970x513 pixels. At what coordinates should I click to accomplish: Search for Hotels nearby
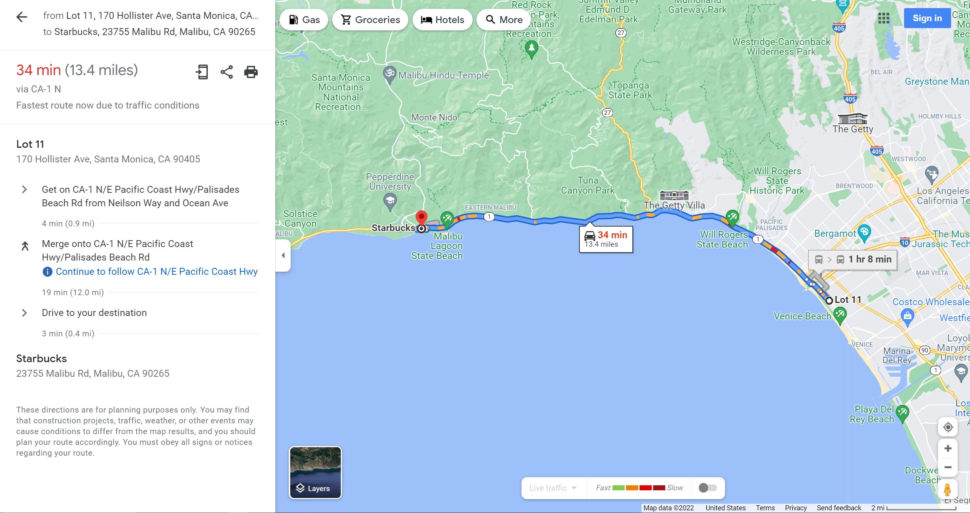click(x=442, y=20)
